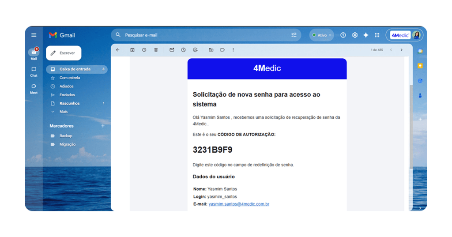Expand the Mais section in sidebar
The image size is (452, 237).
pyautogui.click(x=64, y=112)
